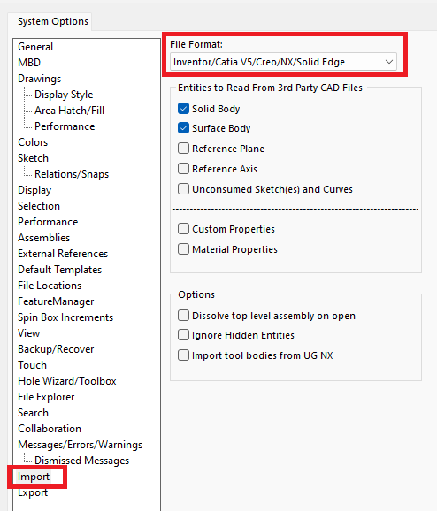Uncheck the Solid Body checkbox

click(x=183, y=109)
